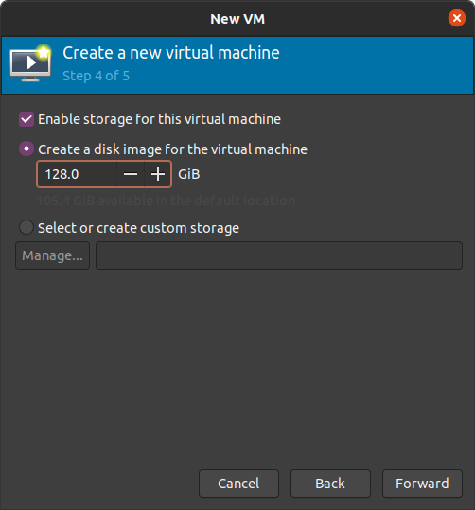Click the New VM title bar
This screenshot has width=475, height=510.
[237, 19]
